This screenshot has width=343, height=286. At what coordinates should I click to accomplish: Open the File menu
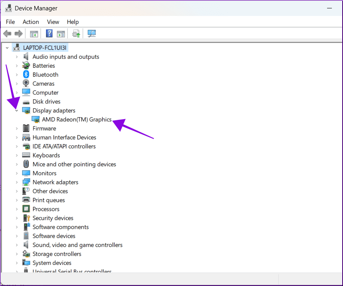tap(10, 22)
